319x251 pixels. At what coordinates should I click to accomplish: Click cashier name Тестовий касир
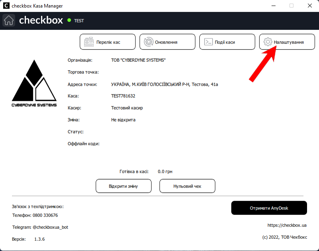pyautogui.click(x=127, y=108)
